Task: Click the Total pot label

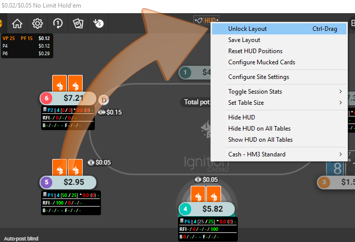Action: (x=197, y=102)
